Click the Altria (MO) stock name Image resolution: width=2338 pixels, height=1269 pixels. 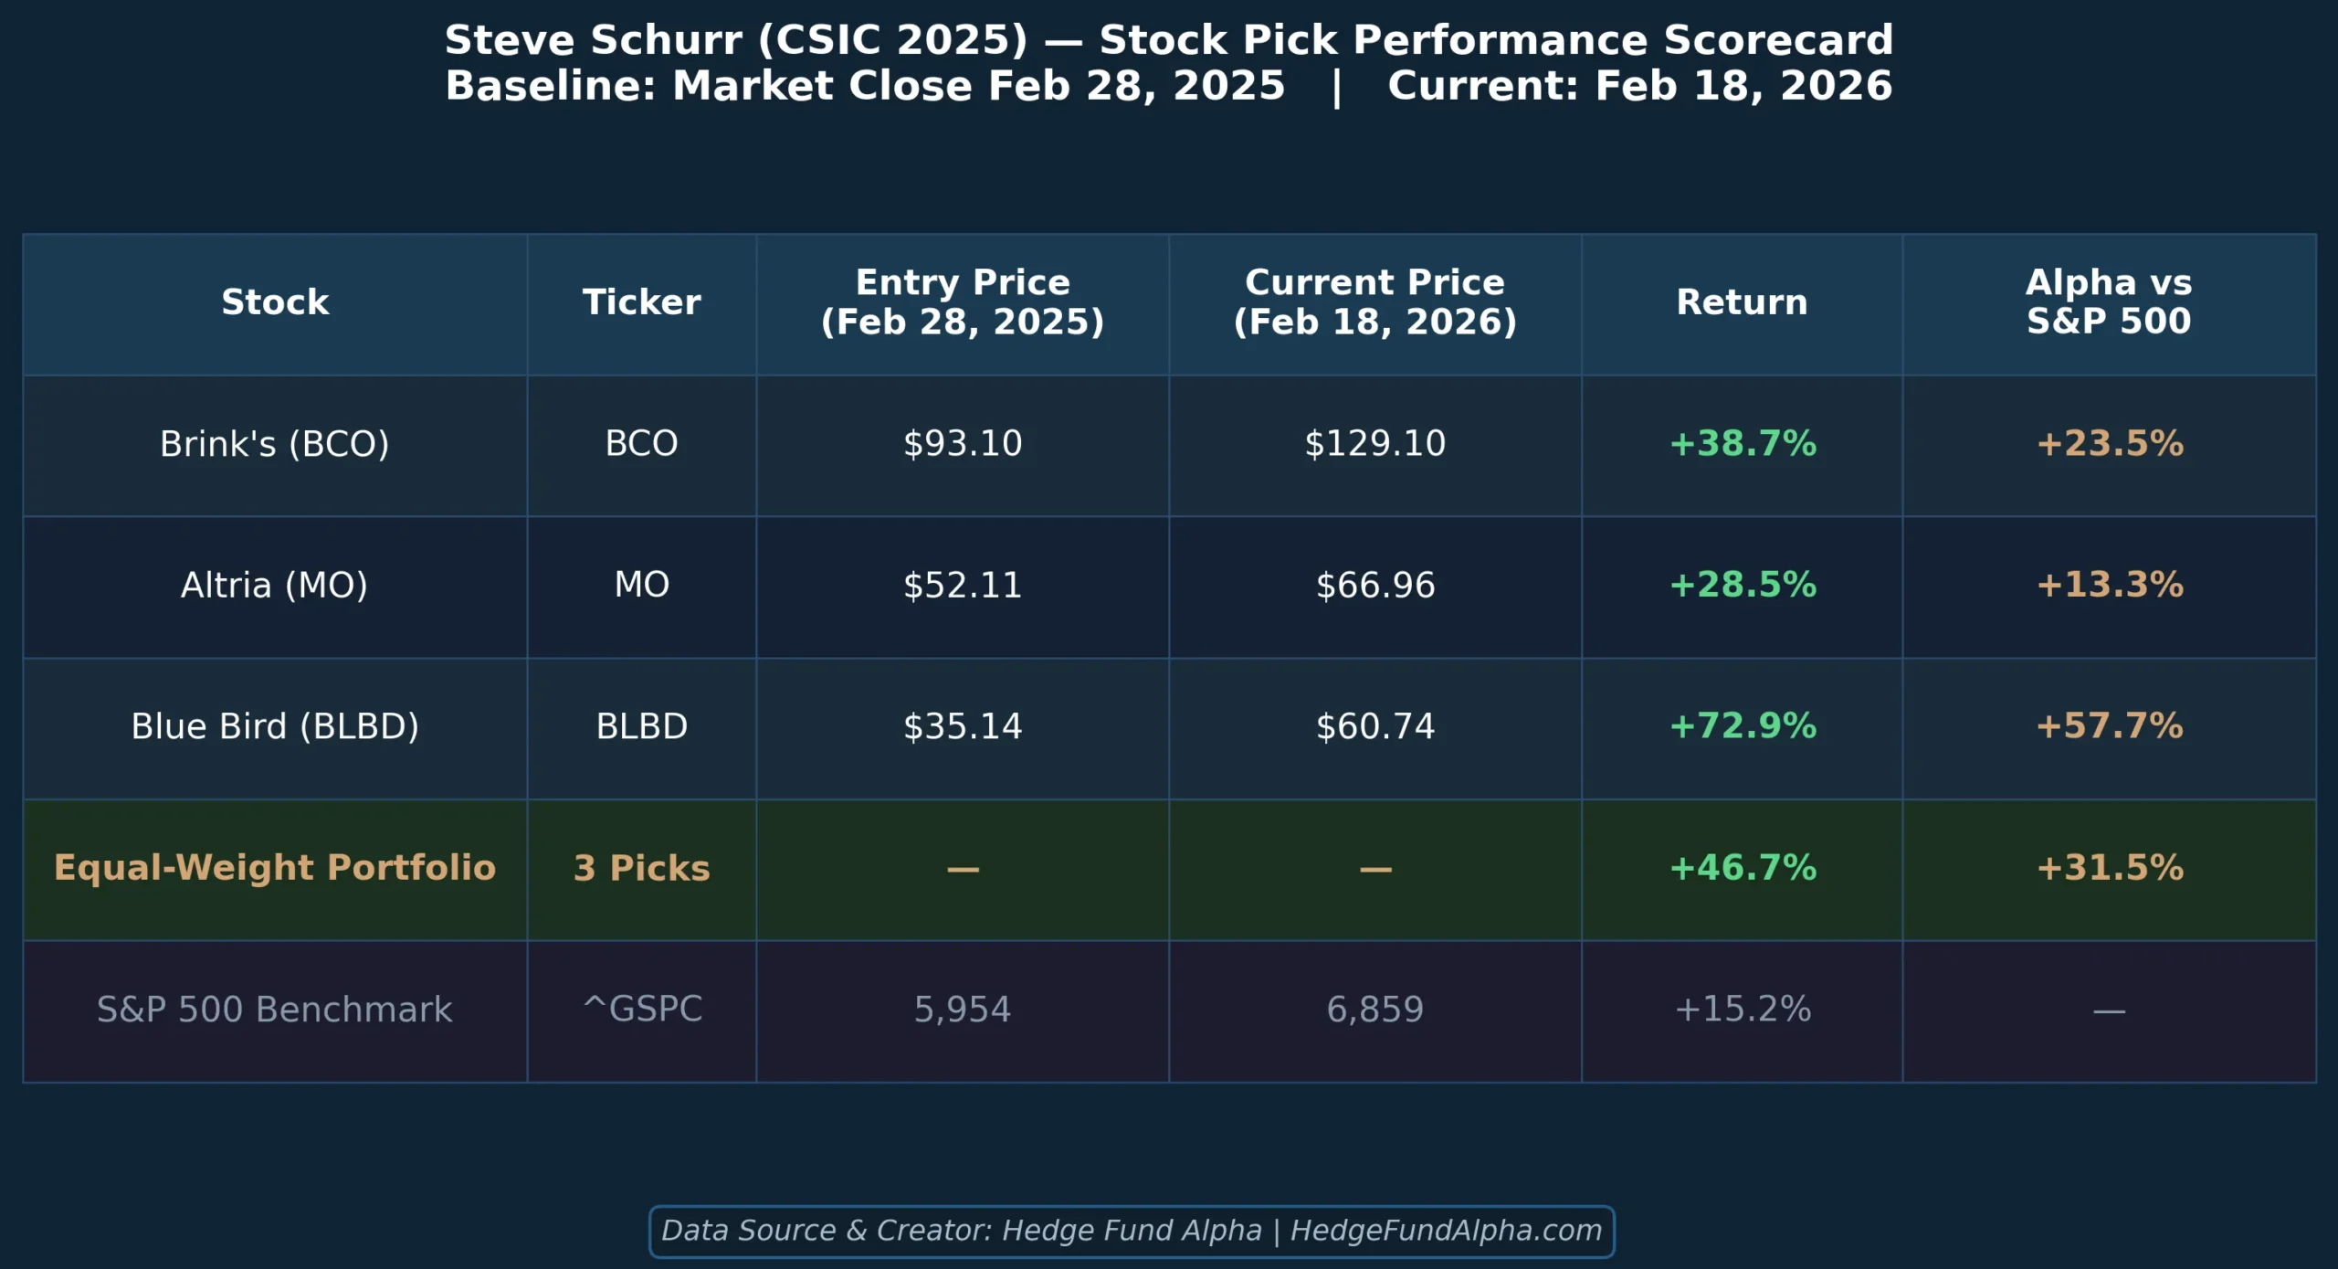coord(275,585)
